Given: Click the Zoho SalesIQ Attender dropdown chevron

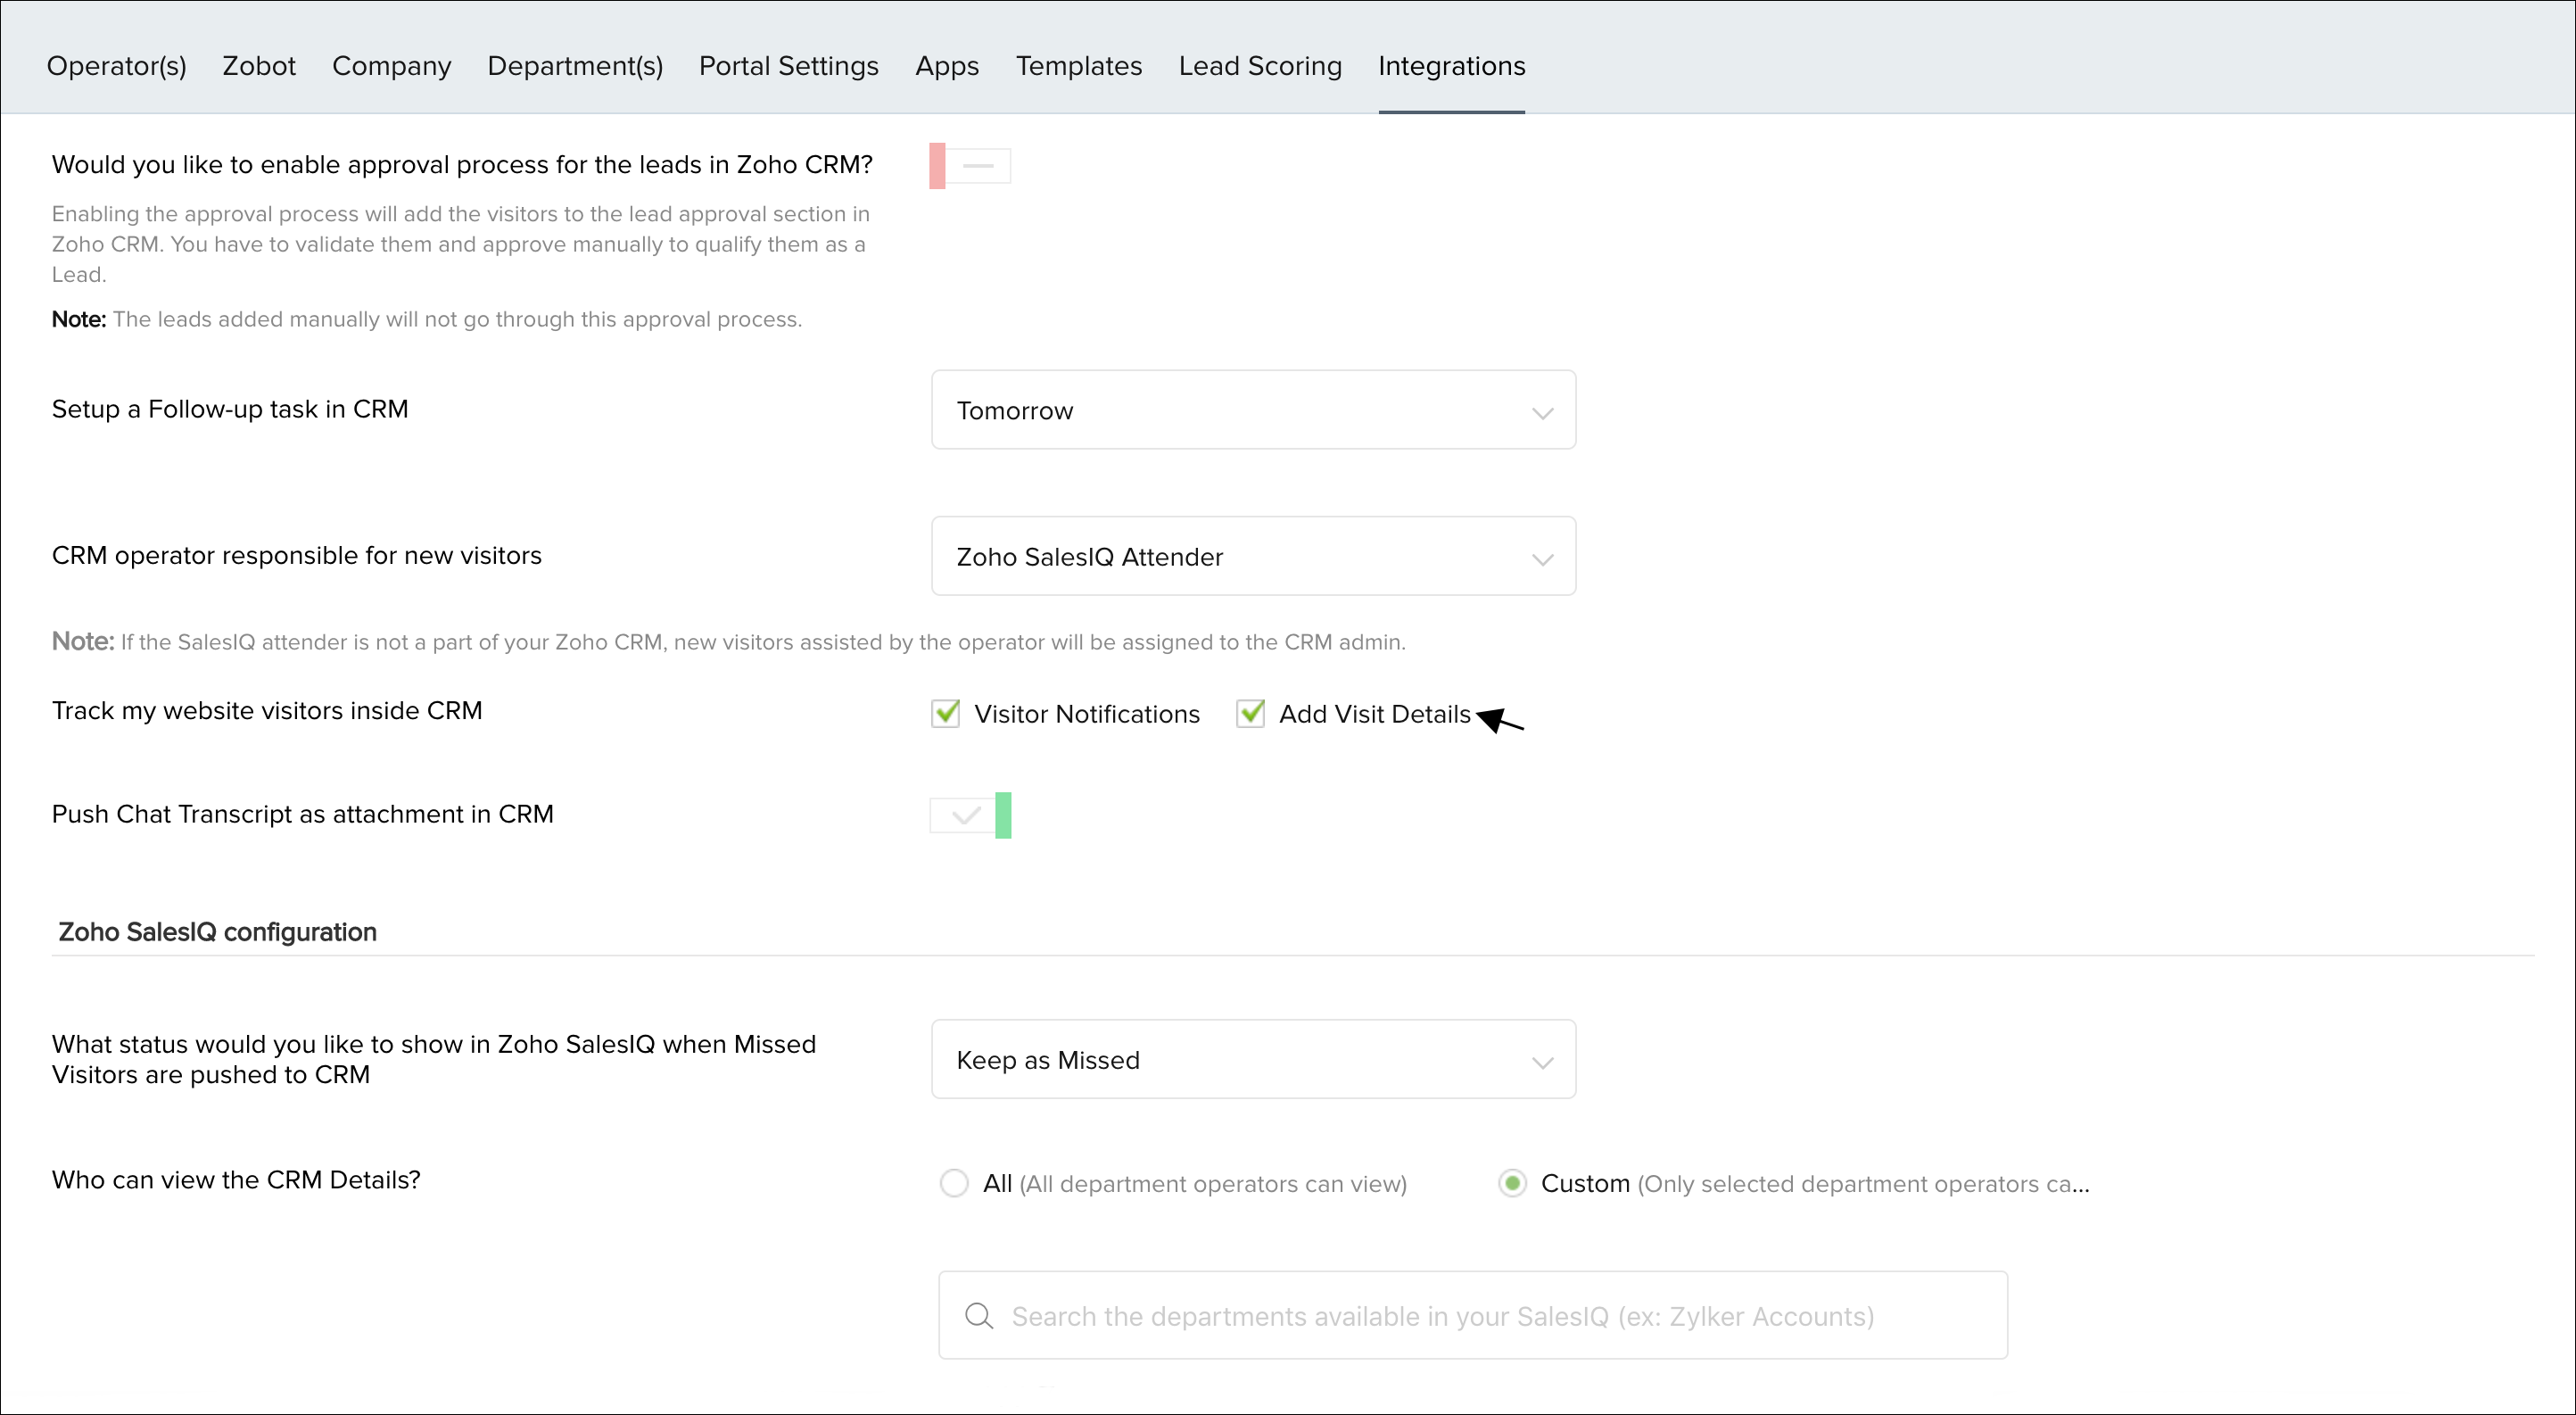Looking at the screenshot, I should 1542,559.
